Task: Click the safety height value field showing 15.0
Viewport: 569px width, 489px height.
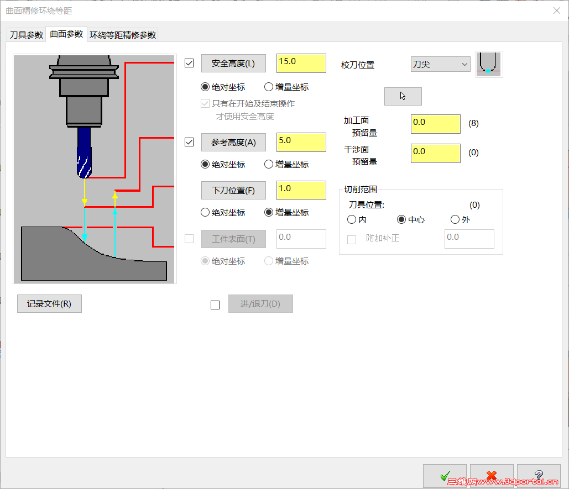Action: coord(301,63)
